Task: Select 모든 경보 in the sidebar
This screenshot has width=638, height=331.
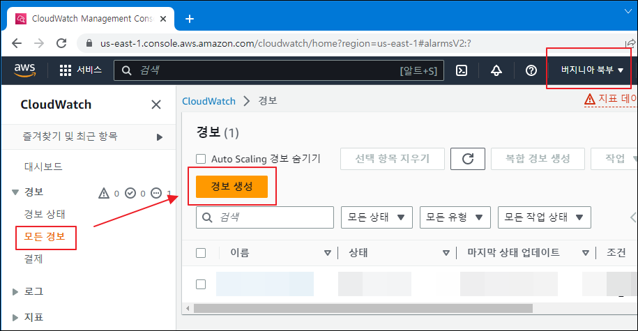Action: click(x=45, y=237)
